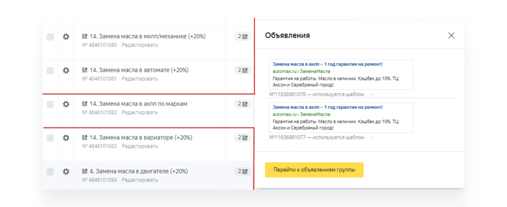Open group "14. Замена масла в автомате (+20%)"
Viewport: 507px width, 207px height.
[139, 70]
